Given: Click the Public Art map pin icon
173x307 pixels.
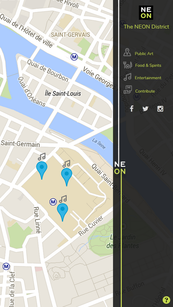Looking at the screenshot, I should [x=127, y=53].
